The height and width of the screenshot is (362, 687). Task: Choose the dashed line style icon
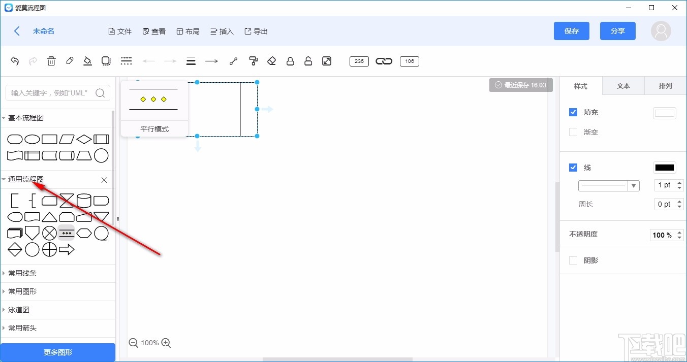pyautogui.click(x=126, y=61)
